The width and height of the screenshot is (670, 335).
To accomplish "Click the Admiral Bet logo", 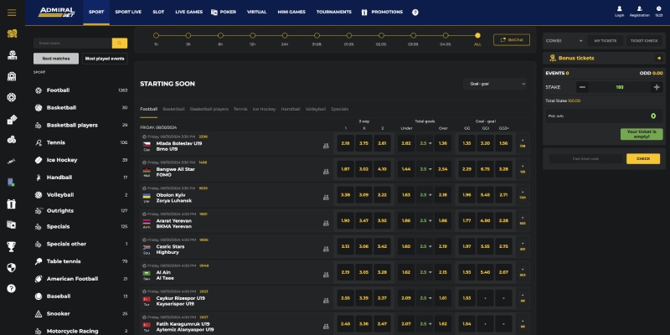I will [x=56, y=13].
